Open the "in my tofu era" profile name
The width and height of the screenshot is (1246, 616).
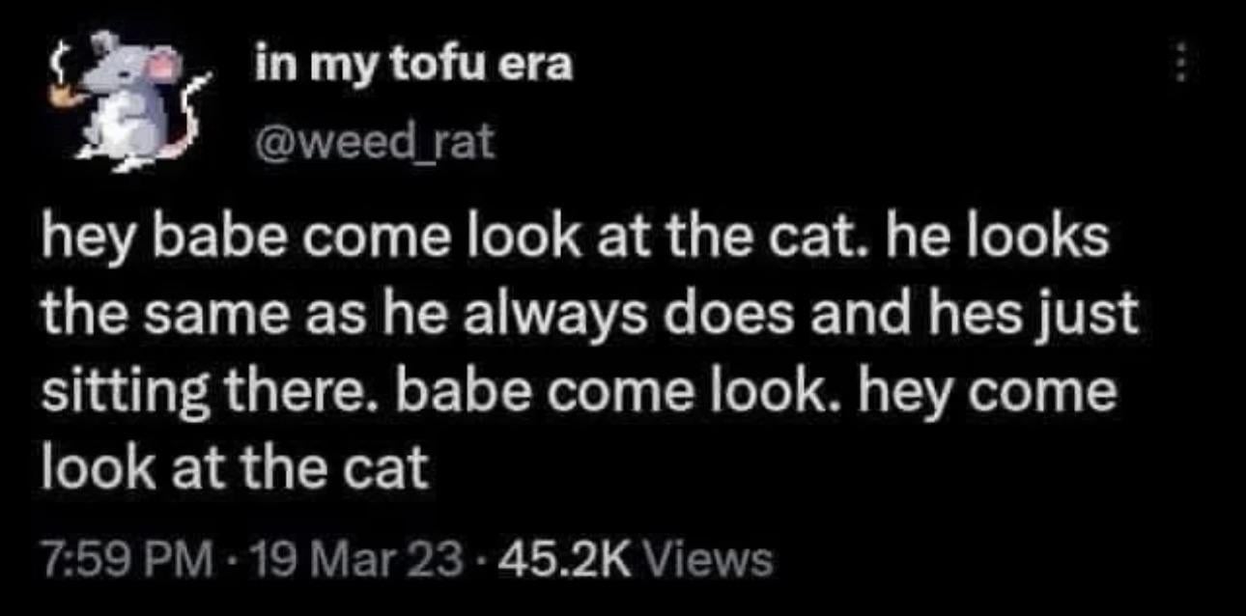tap(413, 66)
